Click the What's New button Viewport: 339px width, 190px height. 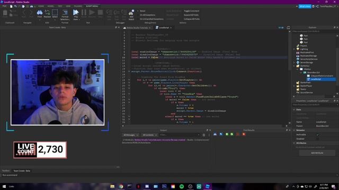point(305,6)
